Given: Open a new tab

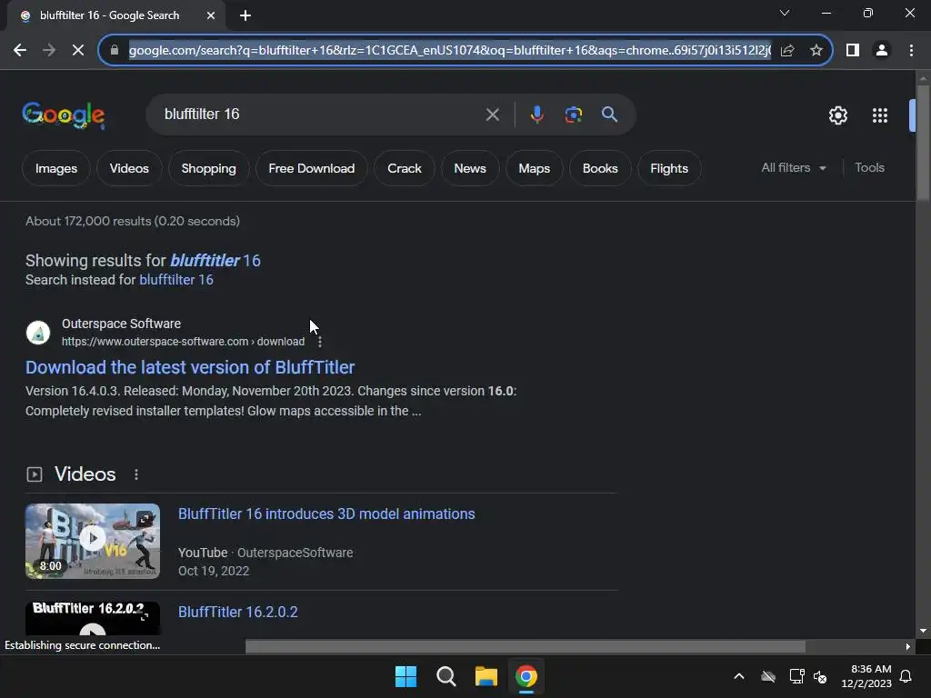Looking at the screenshot, I should pyautogui.click(x=245, y=15).
